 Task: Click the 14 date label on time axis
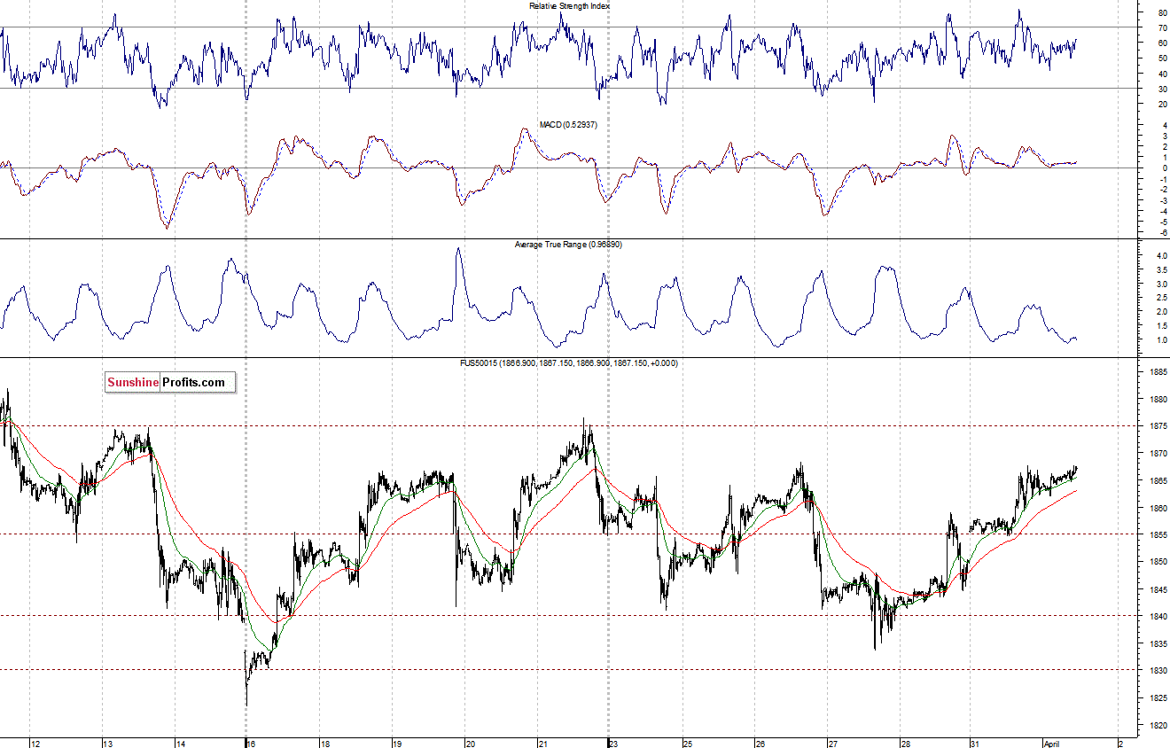(x=180, y=744)
